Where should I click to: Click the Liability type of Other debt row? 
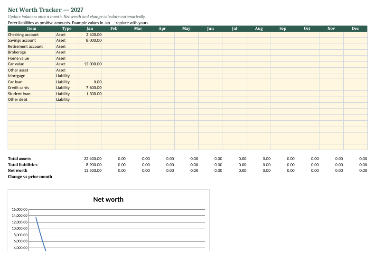point(67,99)
